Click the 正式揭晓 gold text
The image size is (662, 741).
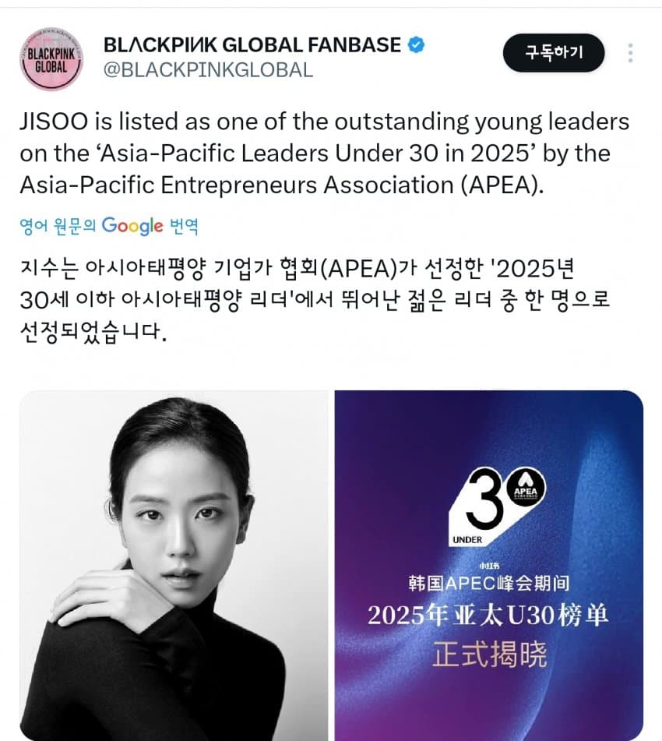tap(490, 655)
